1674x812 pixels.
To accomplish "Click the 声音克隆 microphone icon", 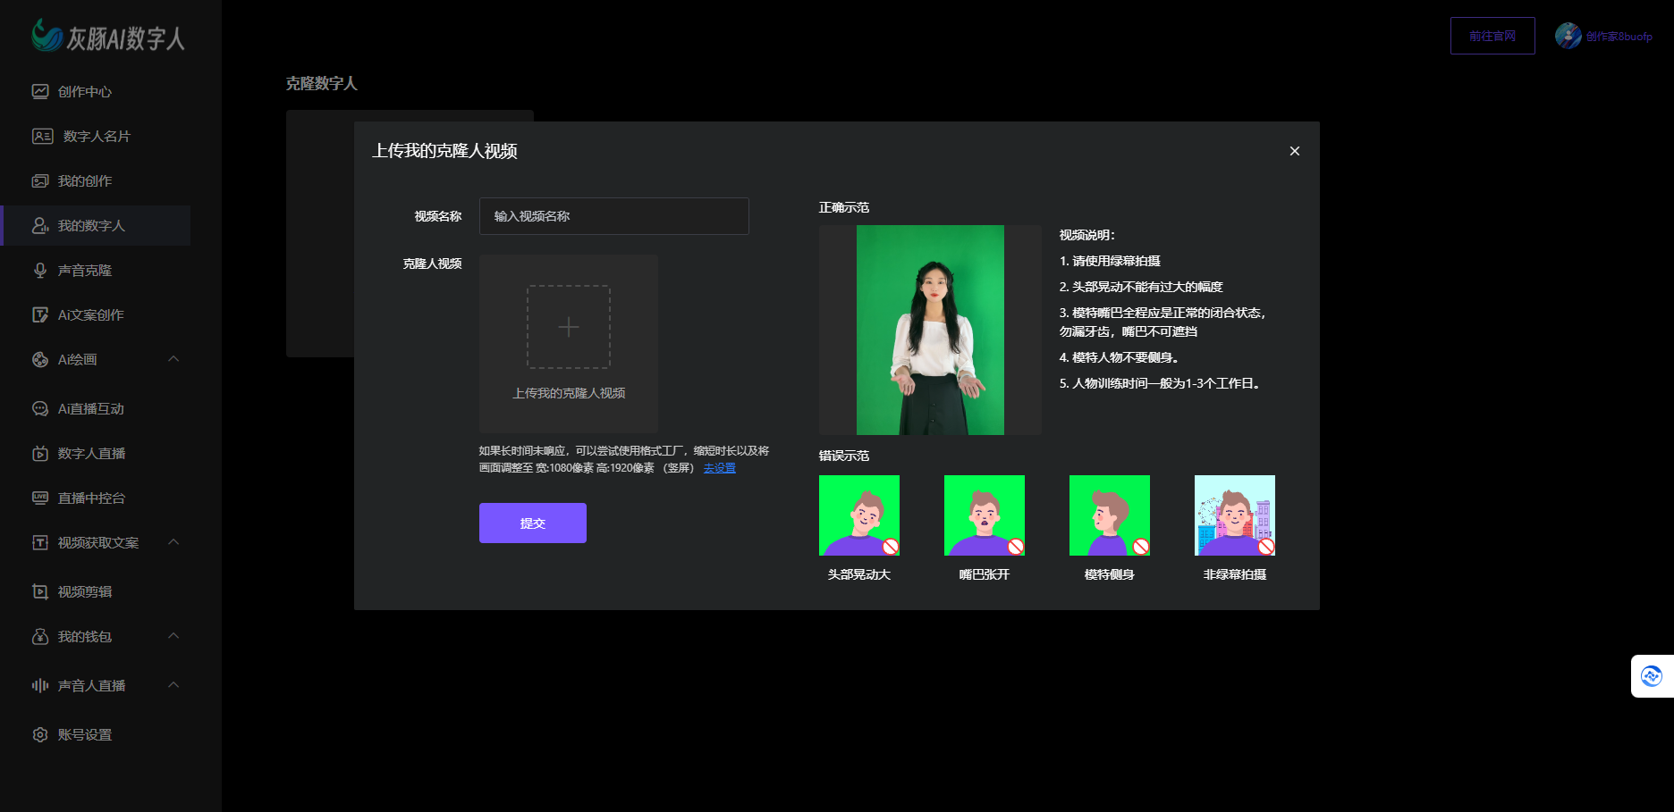I will [40, 270].
